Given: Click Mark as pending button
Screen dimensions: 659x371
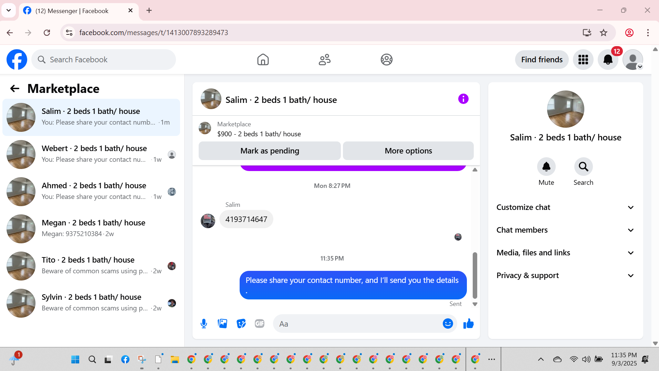Looking at the screenshot, I should [x=270, y=151].
